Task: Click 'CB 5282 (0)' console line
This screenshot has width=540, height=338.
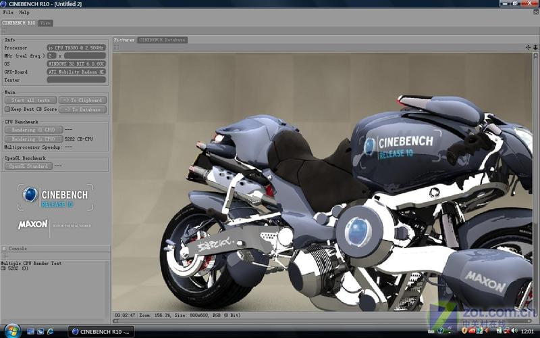Action: point(14,268)
